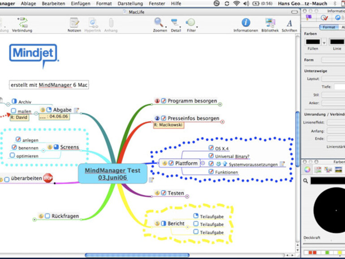Open the Bearbeiten menu
This screenshot has width=345, height=259.
click(x=53, y=4)
